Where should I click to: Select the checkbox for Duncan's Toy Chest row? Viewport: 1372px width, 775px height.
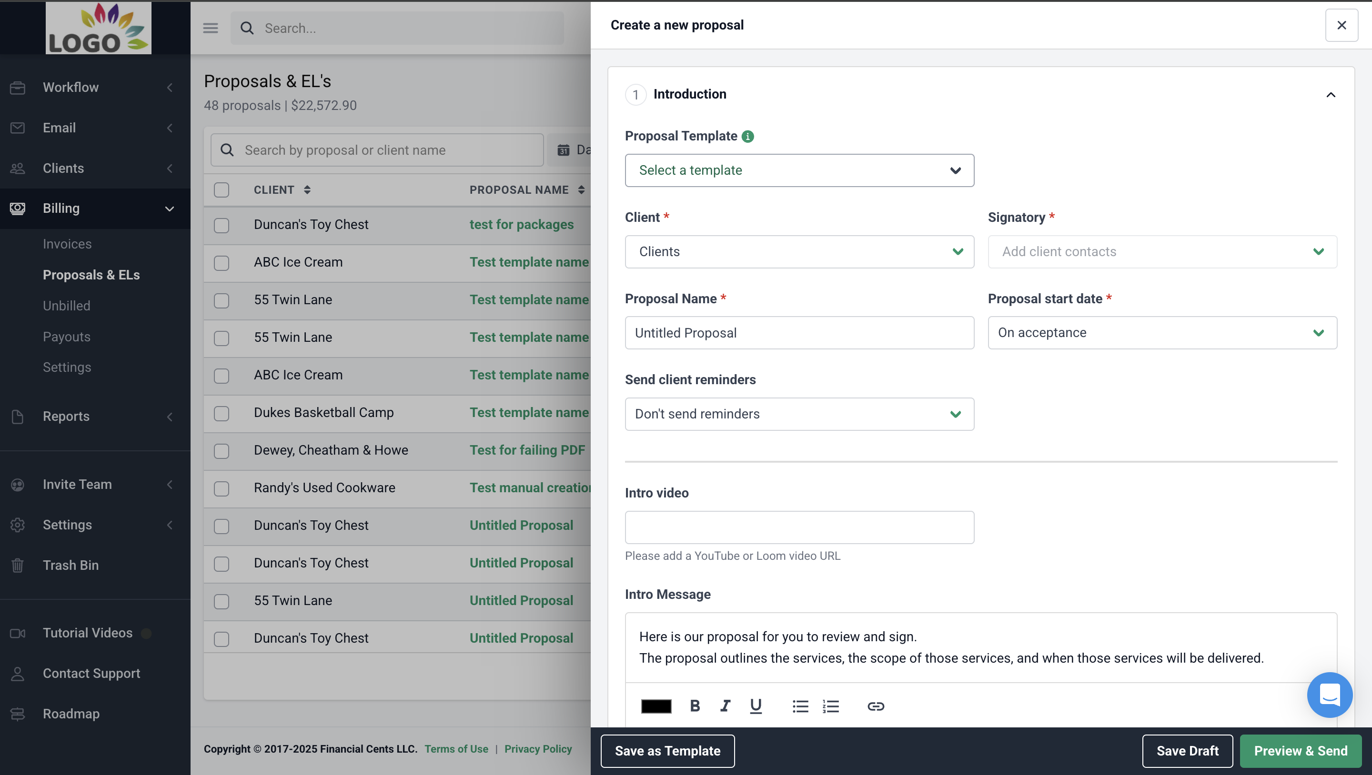pos(222,225)
